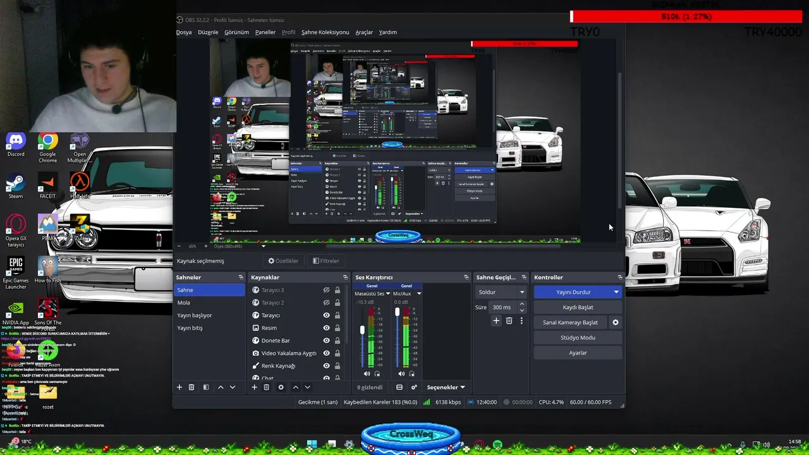
Task: Add a scene transition with the plus icon
Action: tap(496, 321)
